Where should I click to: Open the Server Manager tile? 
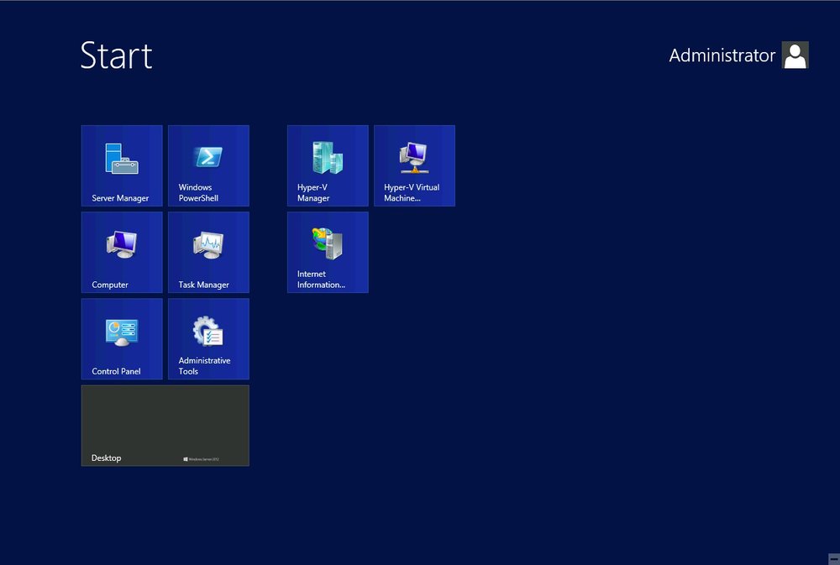(122, 165)
